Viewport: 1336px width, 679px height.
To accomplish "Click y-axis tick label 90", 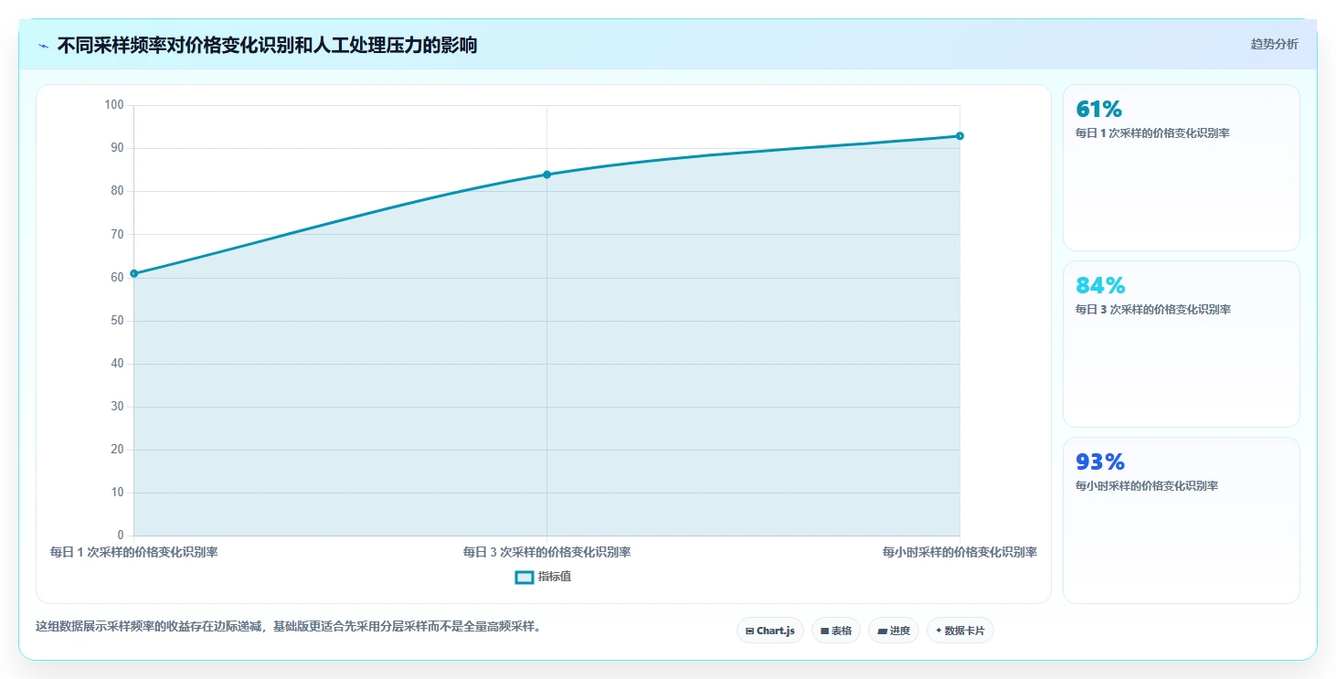I will point(117,148).
